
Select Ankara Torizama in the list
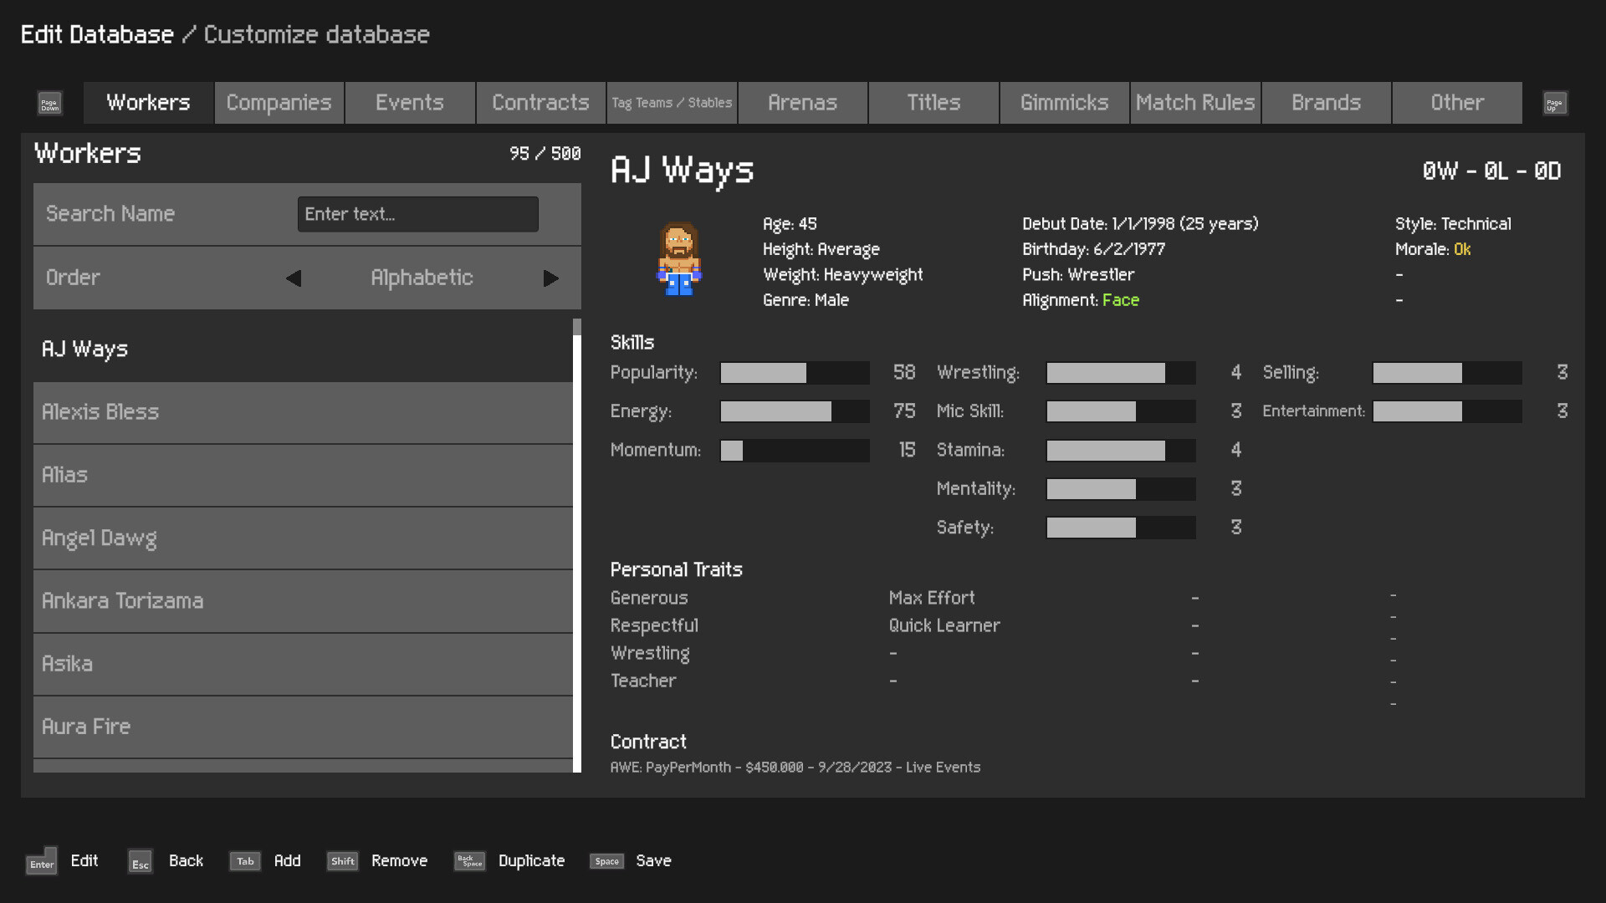(304, 601)
